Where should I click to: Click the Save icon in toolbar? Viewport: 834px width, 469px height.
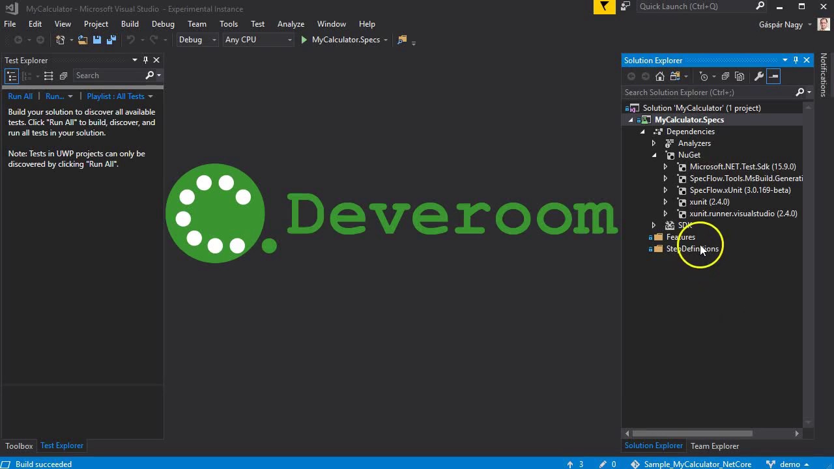[x=97, y=40]
